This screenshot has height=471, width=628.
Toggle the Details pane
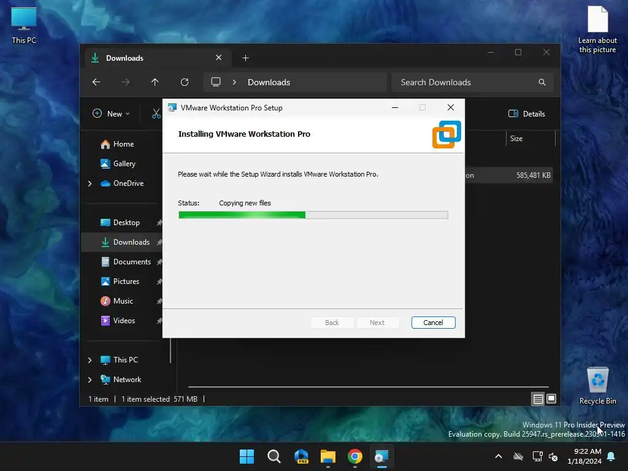526,113
